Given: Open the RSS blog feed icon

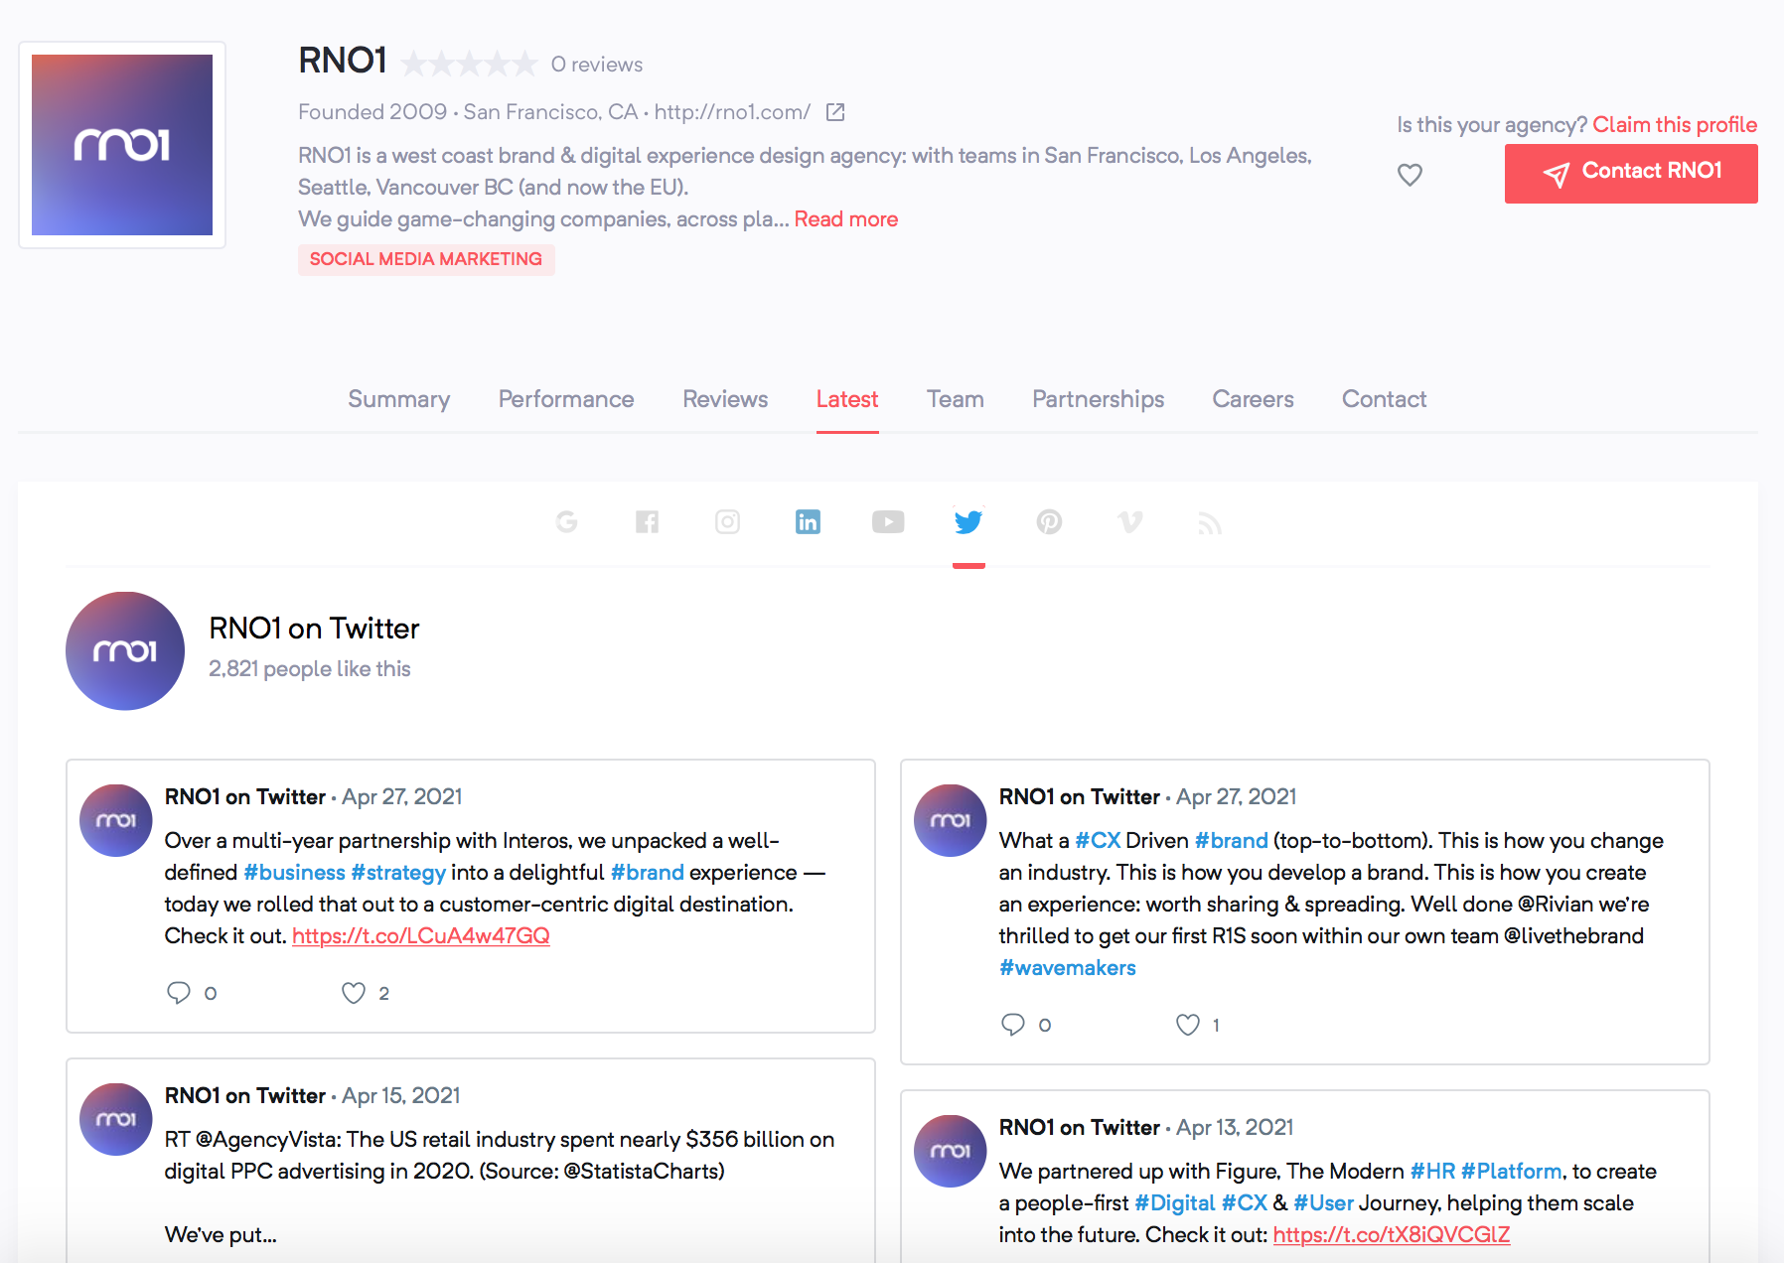Looking at the screenshot, I should coord(1210,522).
